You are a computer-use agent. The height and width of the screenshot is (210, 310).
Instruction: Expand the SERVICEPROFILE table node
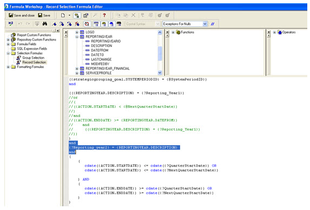[x=77, y=73]
